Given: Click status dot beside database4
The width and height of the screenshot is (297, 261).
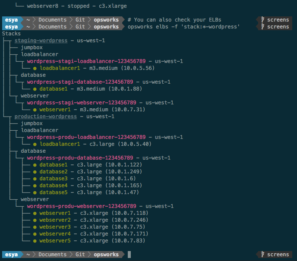Looking at the screenshot, I should [x=35, y=186].
